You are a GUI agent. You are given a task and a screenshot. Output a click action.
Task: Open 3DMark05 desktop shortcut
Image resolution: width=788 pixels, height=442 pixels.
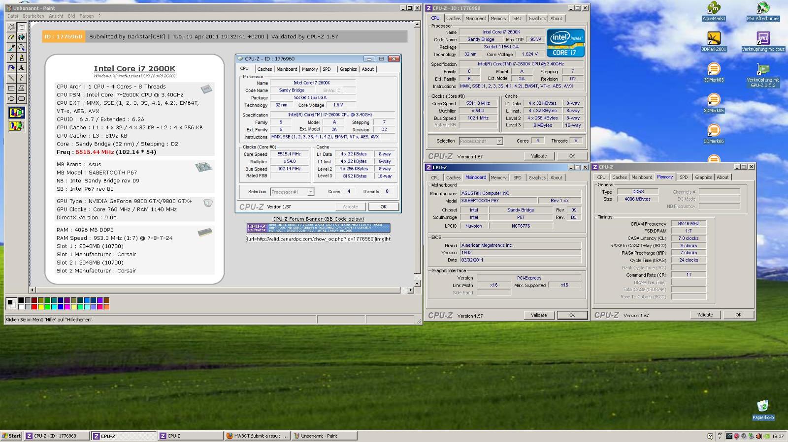(714, 103)
